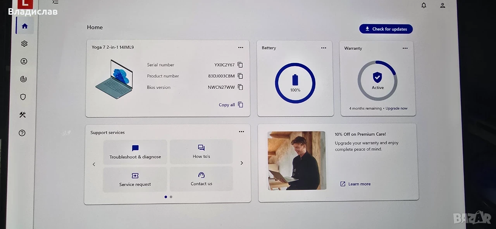Open the settings gear in sidebar

point(24,44)
